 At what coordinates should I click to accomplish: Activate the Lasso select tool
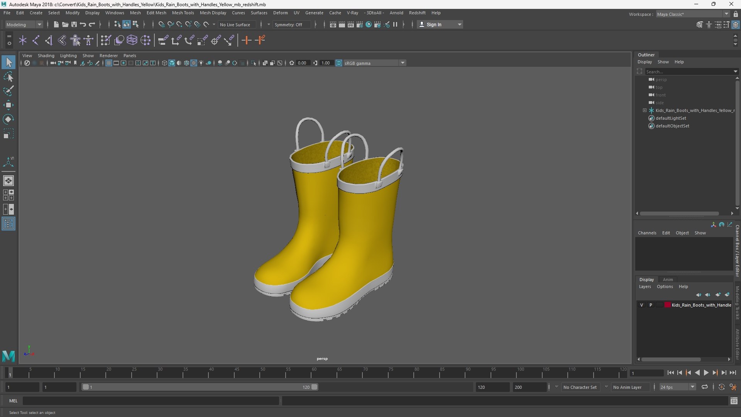coord(8,76)
